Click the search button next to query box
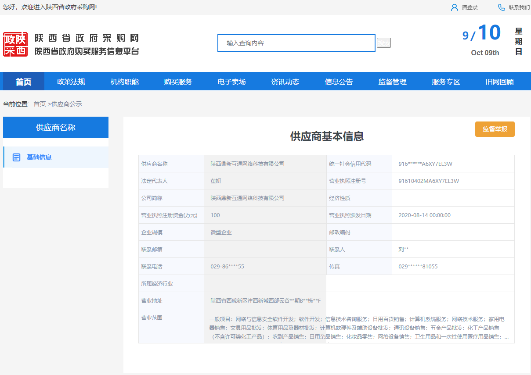Screen dimensions: 531x375 click(383, 43)
